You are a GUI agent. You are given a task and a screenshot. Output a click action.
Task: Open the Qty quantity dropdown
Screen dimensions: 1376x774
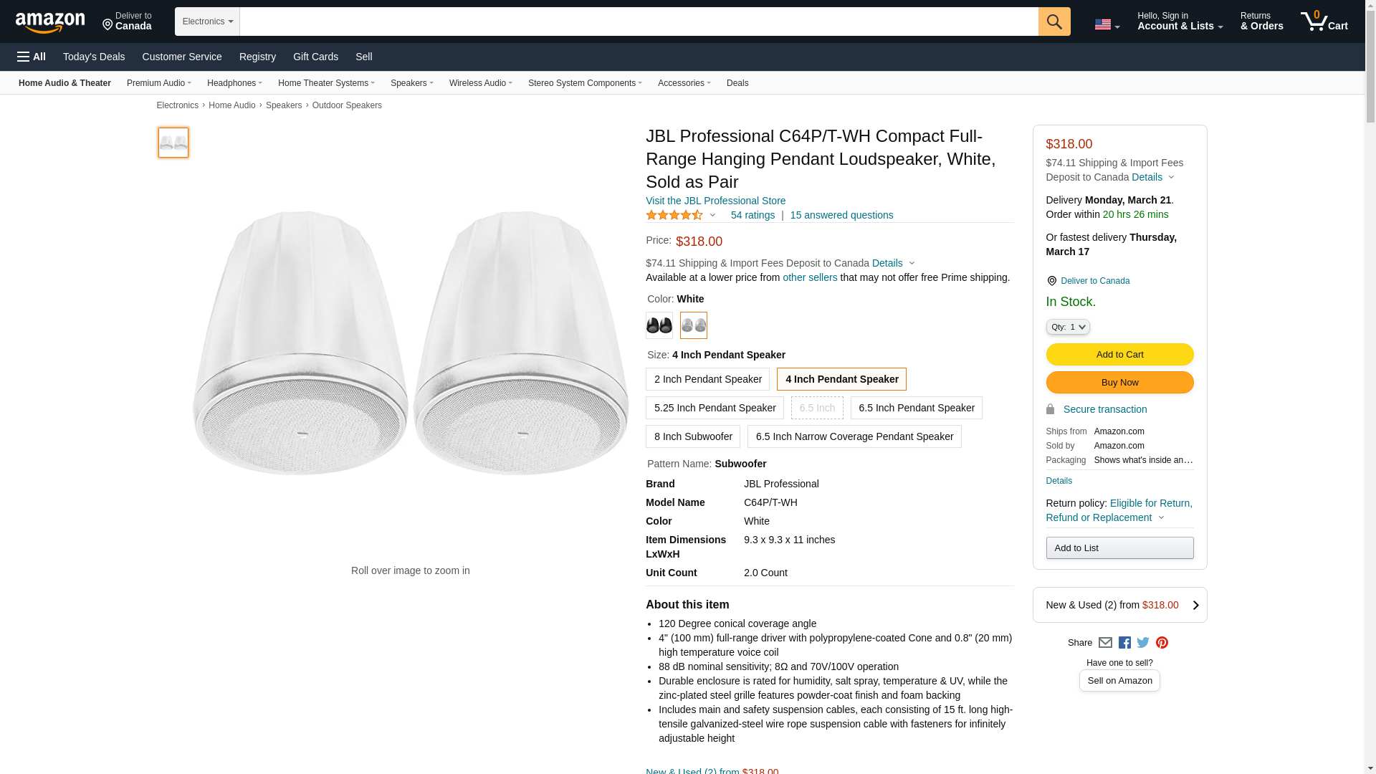click(x=1067, y=327)
